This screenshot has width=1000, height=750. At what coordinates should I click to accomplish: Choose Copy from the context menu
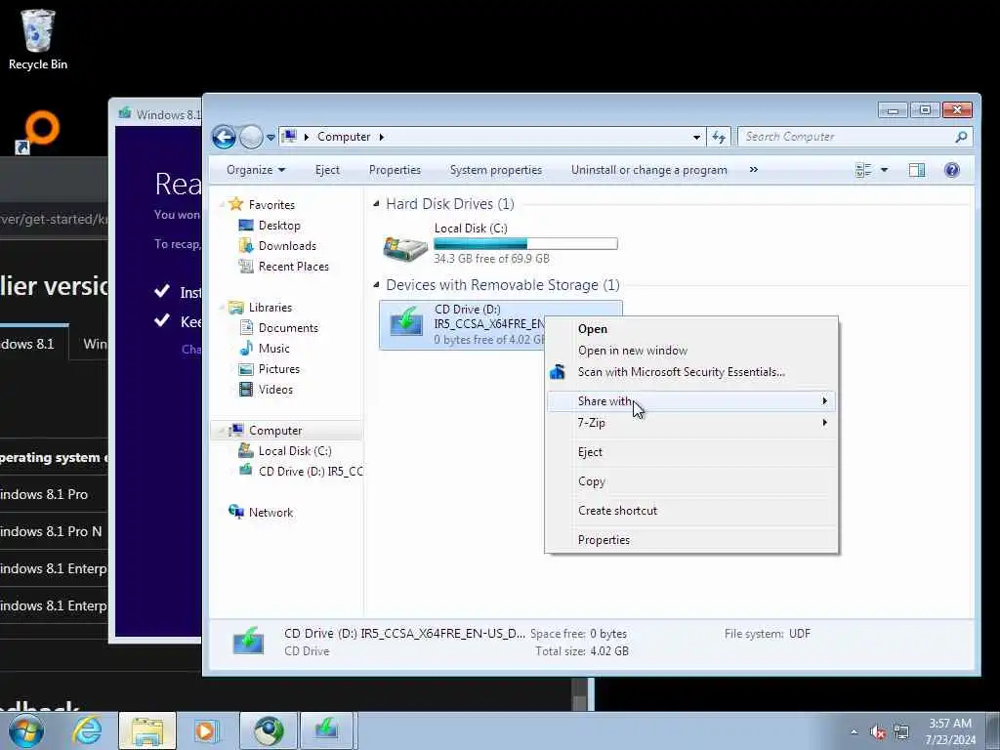click(x=691, y=481)
